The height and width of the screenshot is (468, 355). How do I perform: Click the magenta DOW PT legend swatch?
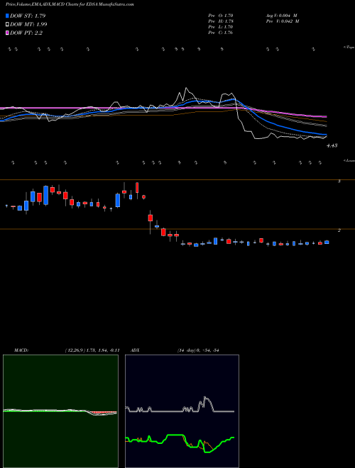pyautogui.click(x=8, y=33)
